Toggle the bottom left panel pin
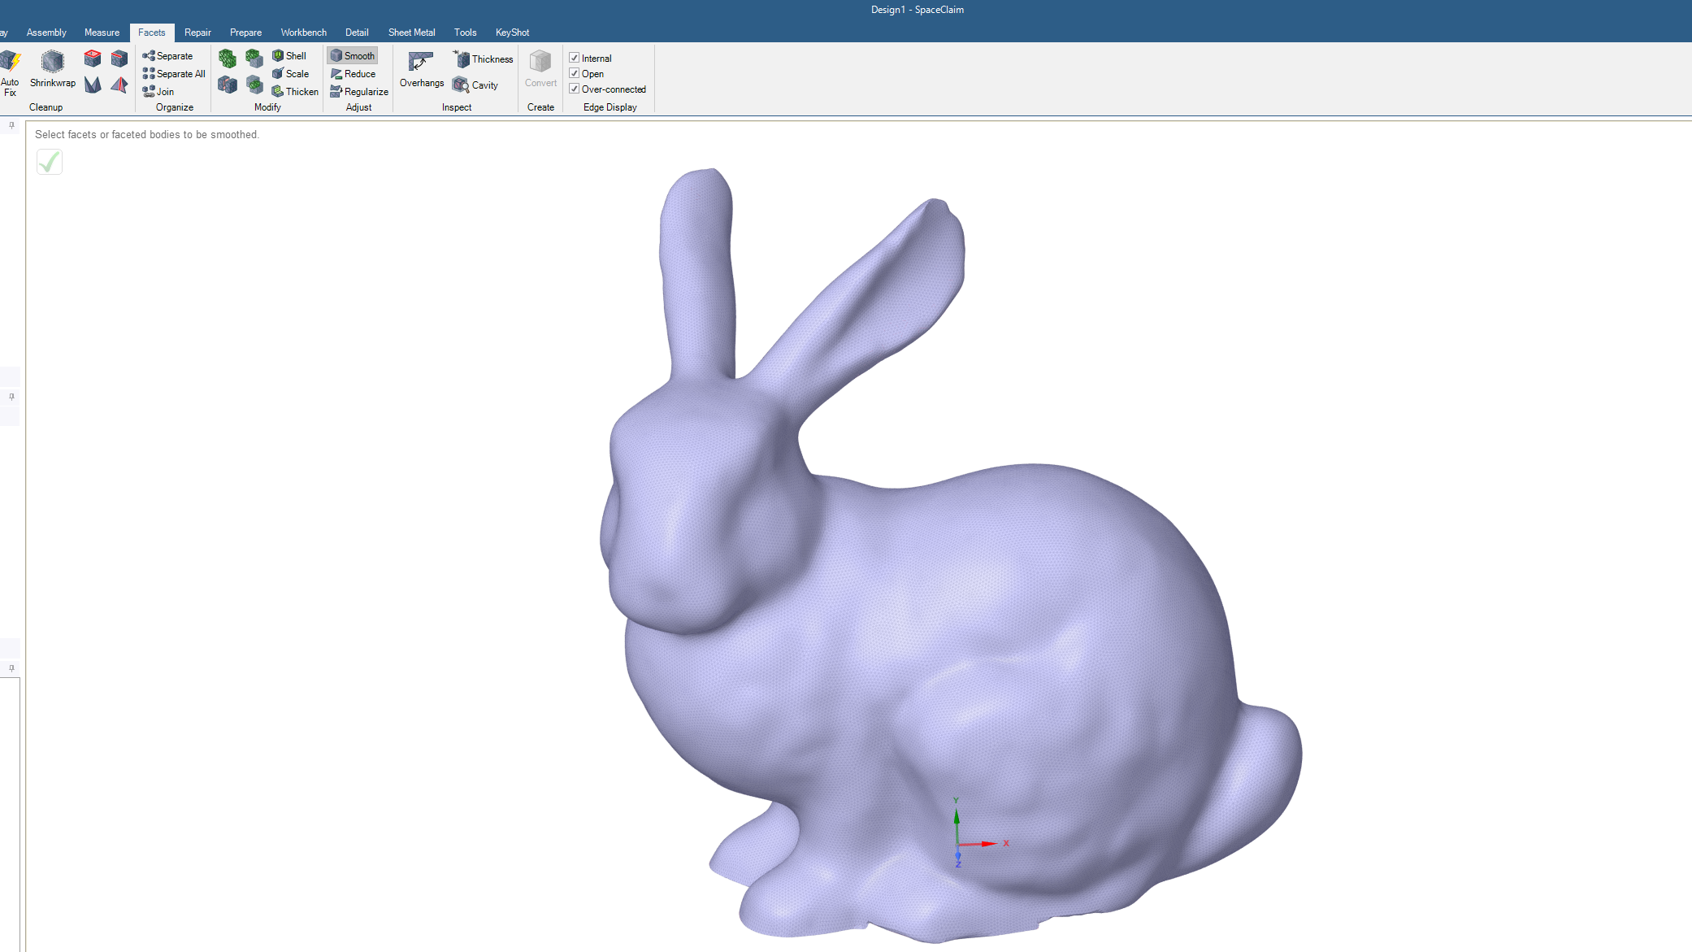The image size is (1692, 952). [11, 668]
